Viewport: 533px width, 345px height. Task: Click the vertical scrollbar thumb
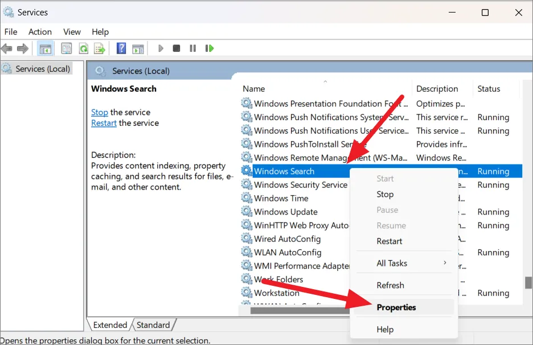point(528,283)
